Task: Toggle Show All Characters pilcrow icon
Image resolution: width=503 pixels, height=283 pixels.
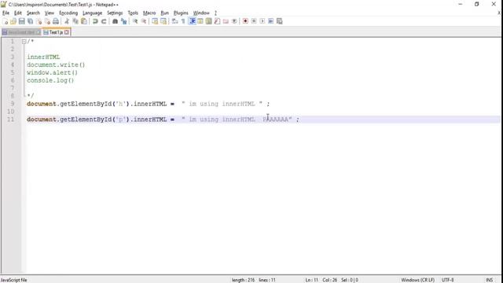Action: (x=183, y=21)
